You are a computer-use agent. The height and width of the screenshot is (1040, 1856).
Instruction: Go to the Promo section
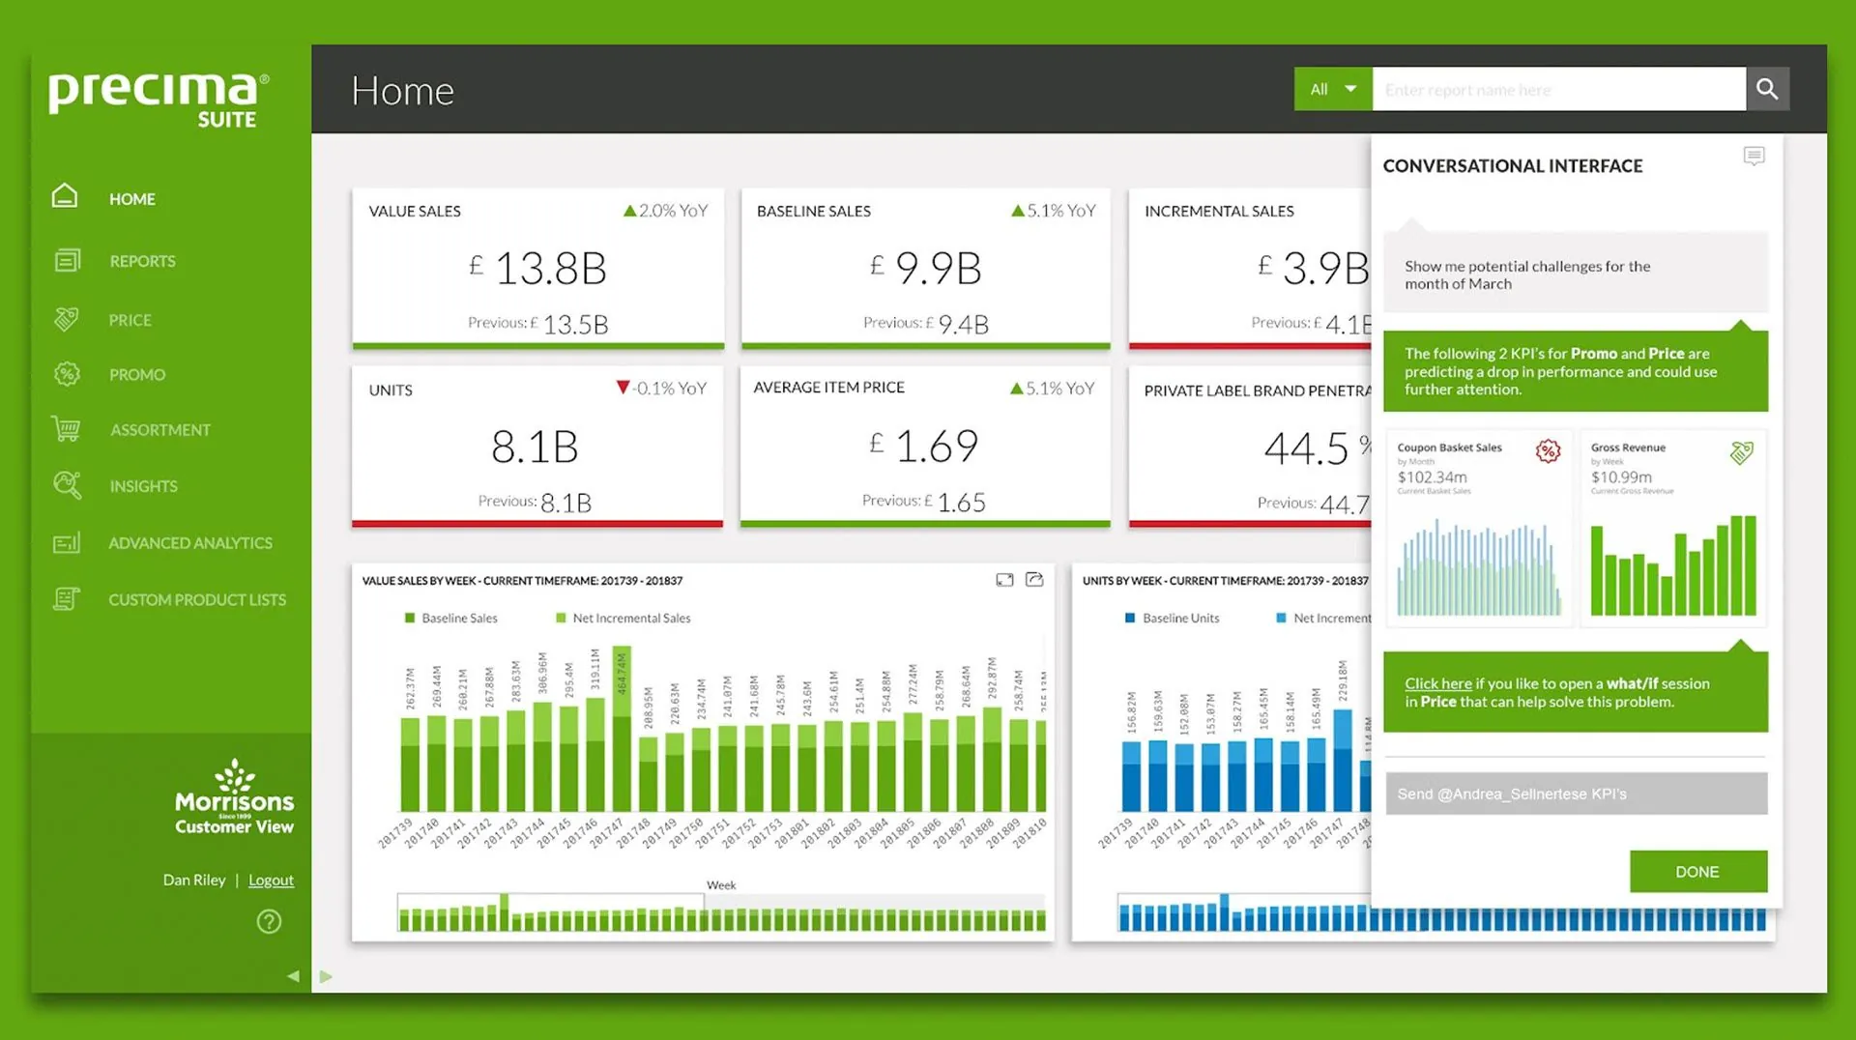click(137, 375)
